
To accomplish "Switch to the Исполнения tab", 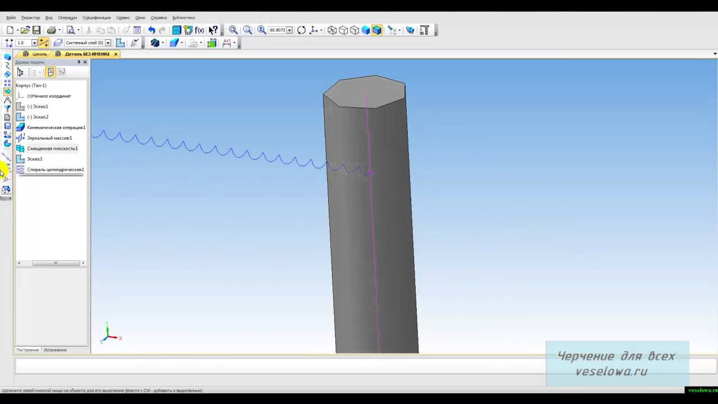I will pos(55,350).
